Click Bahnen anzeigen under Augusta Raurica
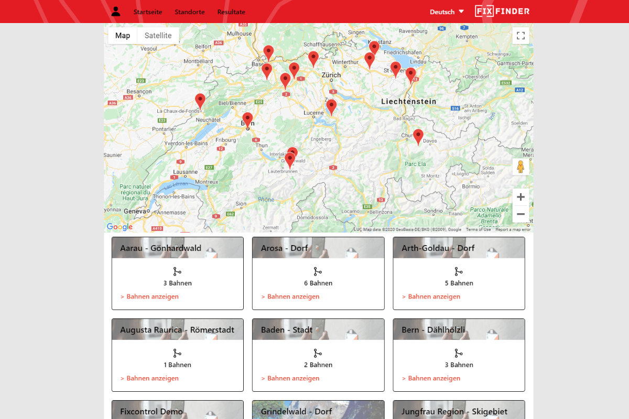Viewport: 629px width, 419px height. click(x=149, y=378)
